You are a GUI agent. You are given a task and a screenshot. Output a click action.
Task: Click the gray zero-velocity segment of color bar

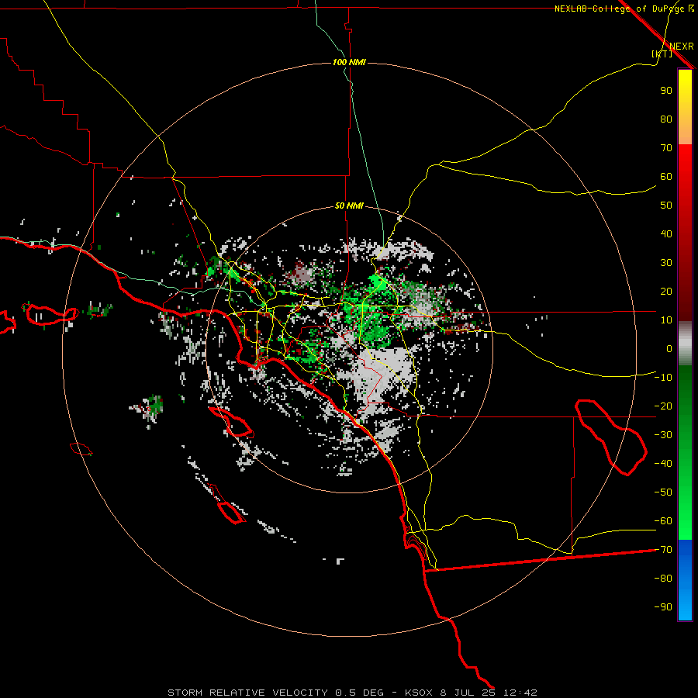click(x=685, y=344)
